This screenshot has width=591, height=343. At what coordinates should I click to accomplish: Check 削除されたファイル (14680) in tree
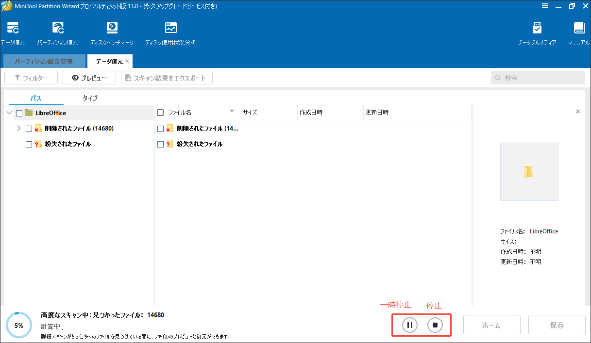click(x=29, y=129)
